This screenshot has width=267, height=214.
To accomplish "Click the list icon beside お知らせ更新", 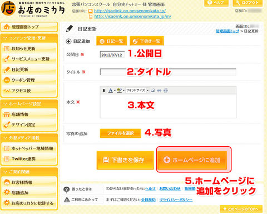I will pos(7,49).
